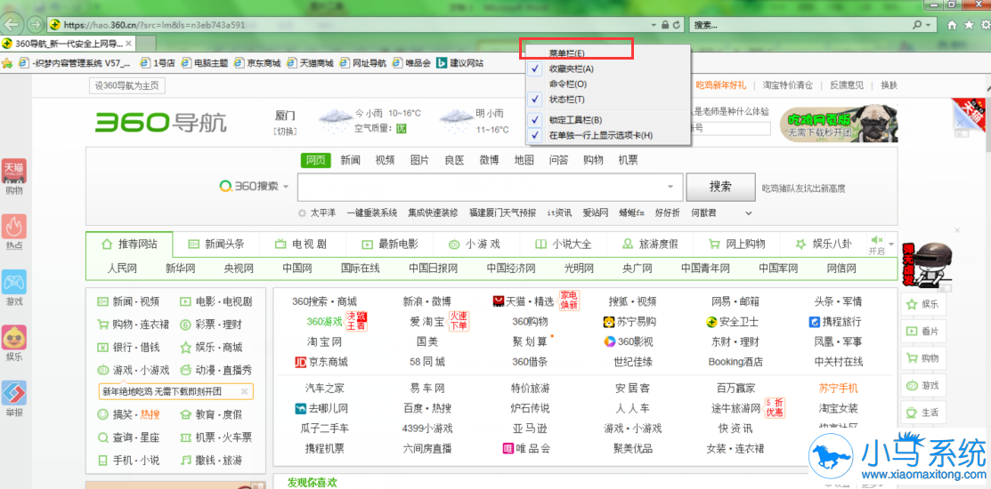Image resolution: width=991 pixels, height=489 pixels.
Task: Open the right-side 游戏 shortcut
Action: [x=922, y=385]
